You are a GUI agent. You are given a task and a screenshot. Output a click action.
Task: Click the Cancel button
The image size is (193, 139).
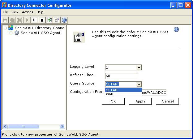point(167,101)
